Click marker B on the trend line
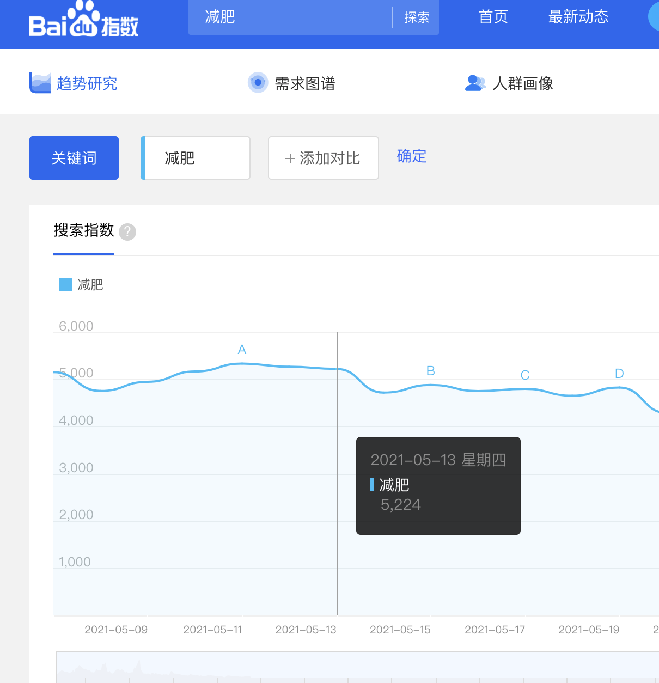 pos(430,370)
